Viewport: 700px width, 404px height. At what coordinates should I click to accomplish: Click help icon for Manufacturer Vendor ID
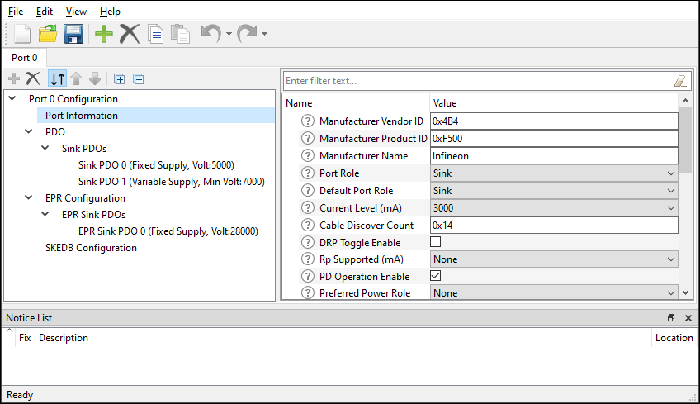point(308,121)
